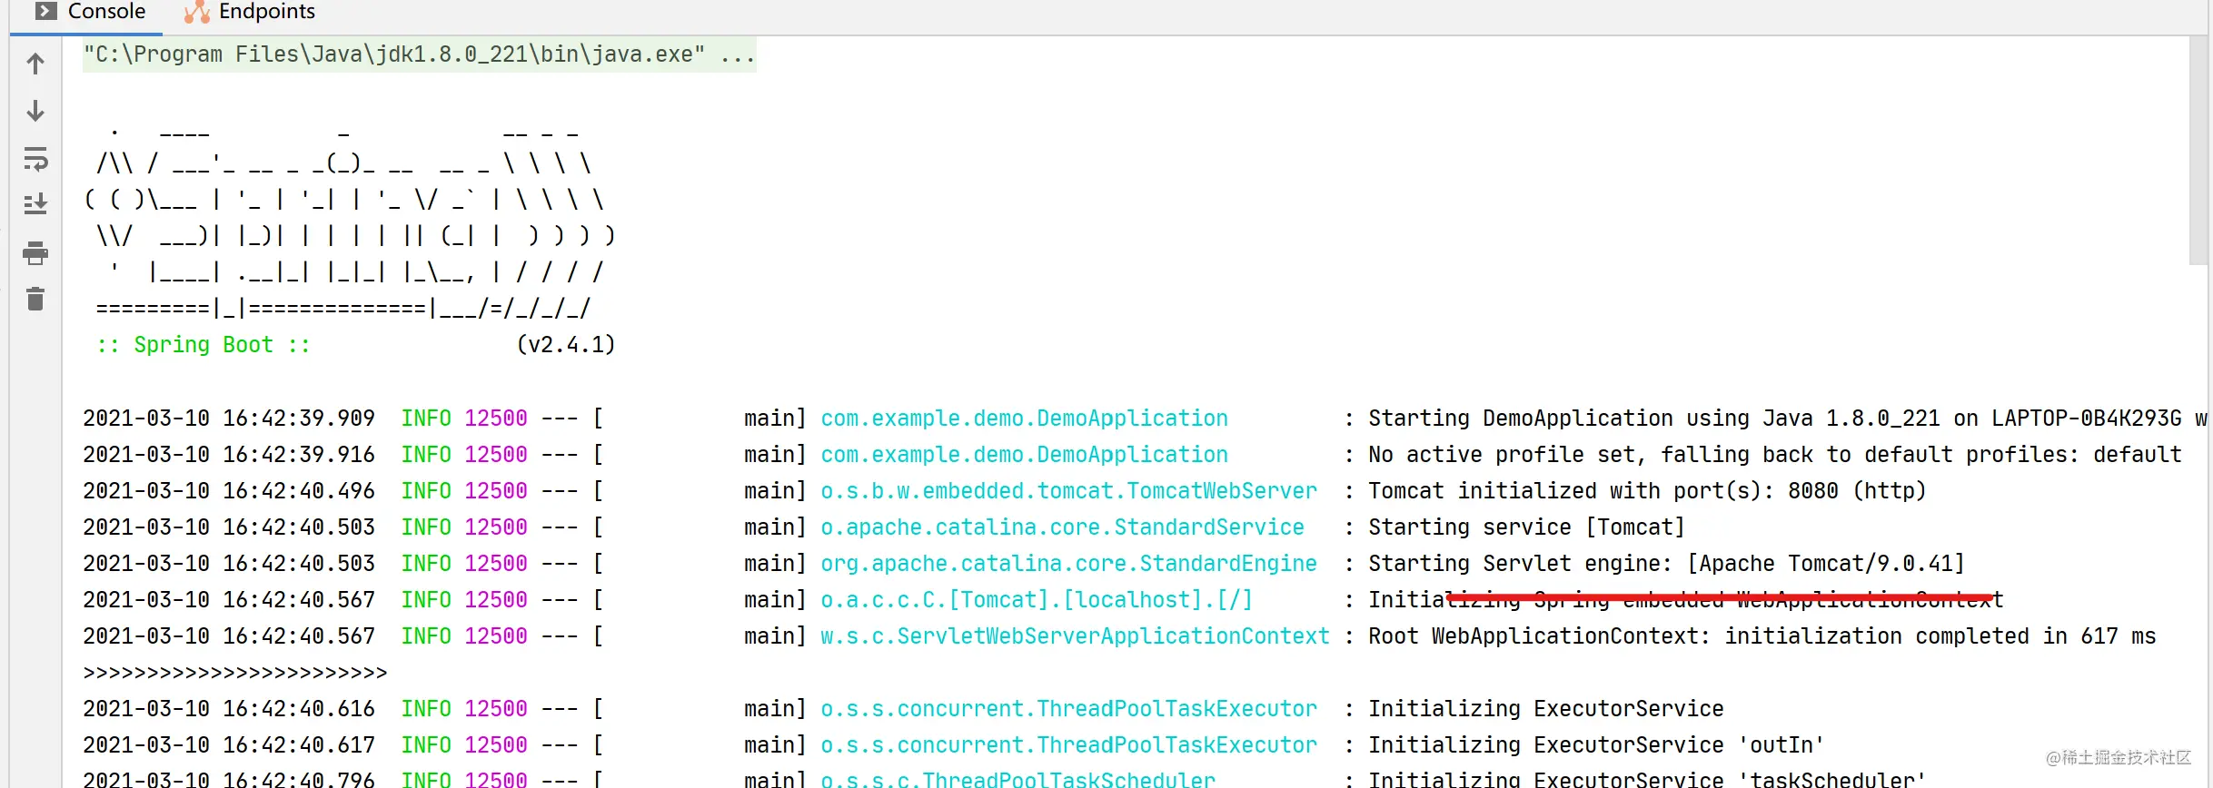Click 'Starting service [Tomcat]' message
Image resolution: width=2213 pixels, height=788 pixels.
point(1526,527)
